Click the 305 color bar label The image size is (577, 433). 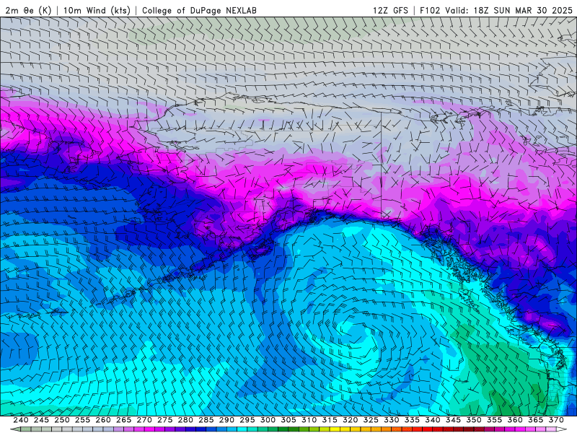[288, 420]
